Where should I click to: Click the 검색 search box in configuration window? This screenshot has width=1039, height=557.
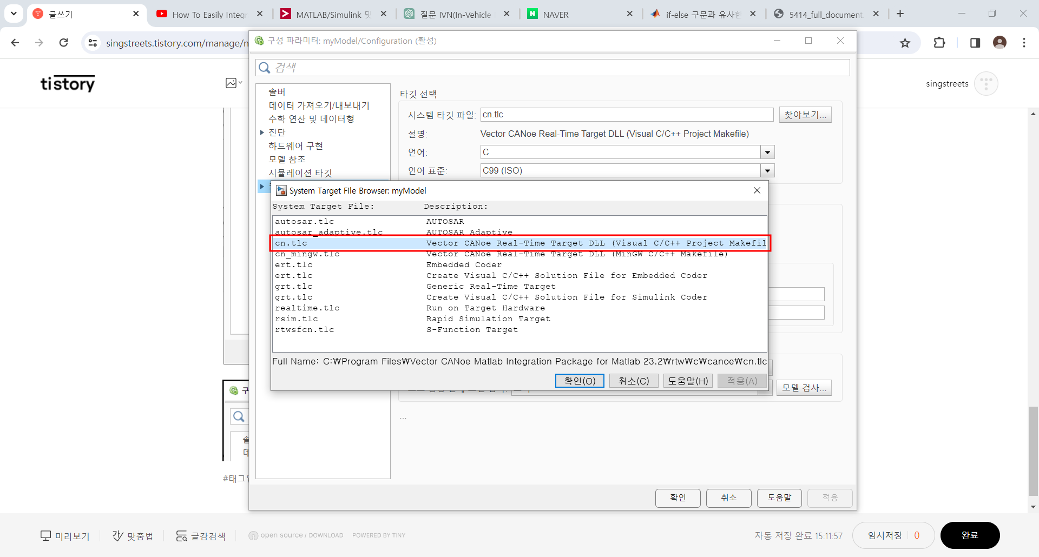pyautogui.click(x=553, y=68)
